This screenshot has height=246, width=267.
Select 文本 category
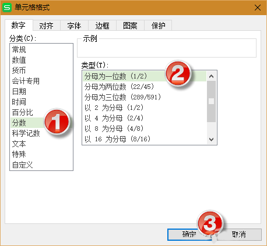pyautogui.click(x=41, y=144)
